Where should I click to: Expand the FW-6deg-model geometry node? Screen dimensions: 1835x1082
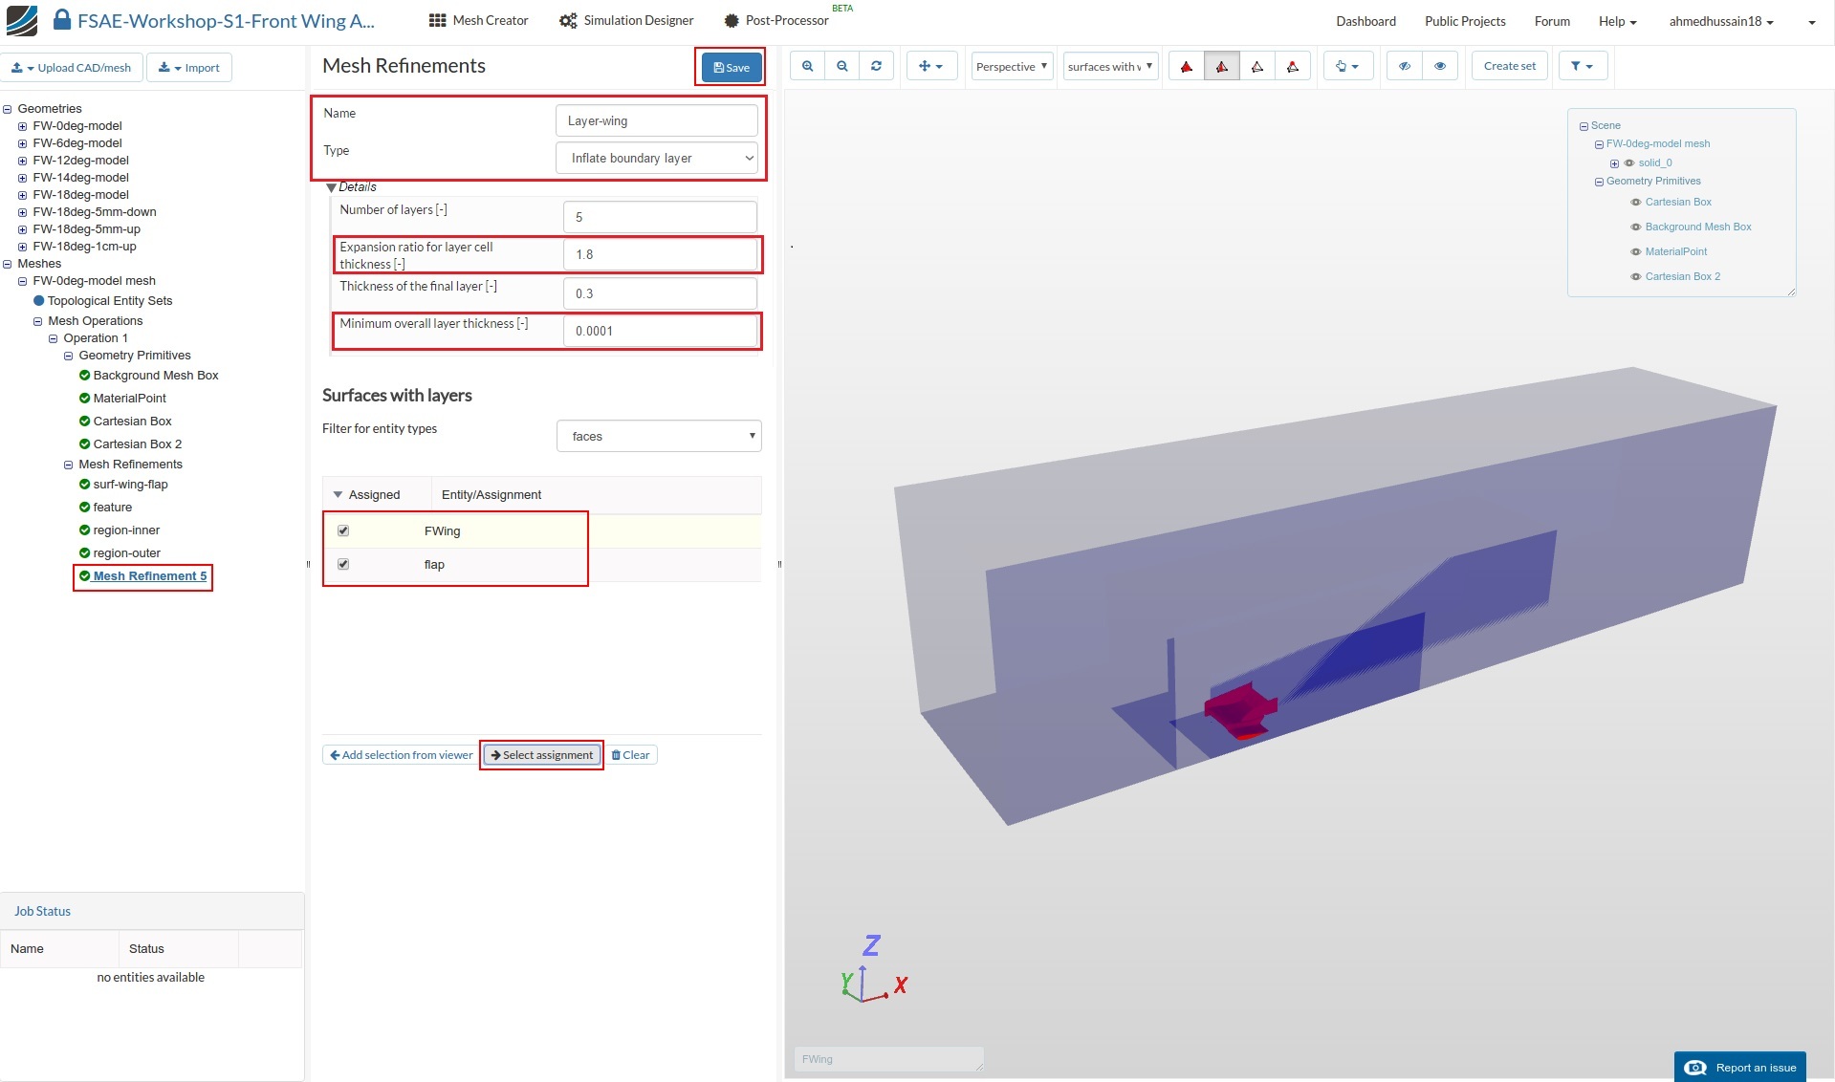click(22, 143)
